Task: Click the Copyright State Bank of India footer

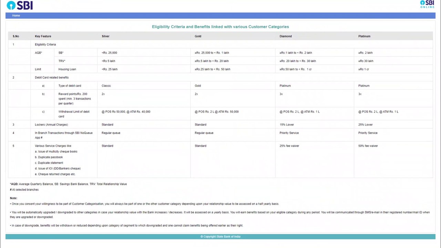Action: [220, 237]
